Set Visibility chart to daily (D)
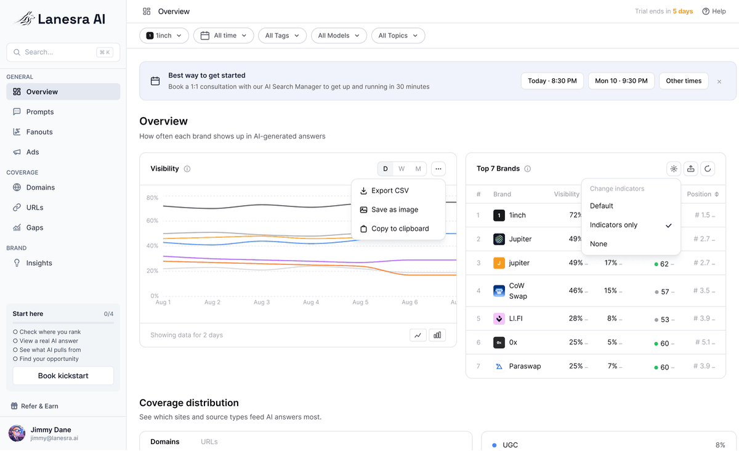The width and height of the screenshot is (739, 451). click(x=386, y=169)
